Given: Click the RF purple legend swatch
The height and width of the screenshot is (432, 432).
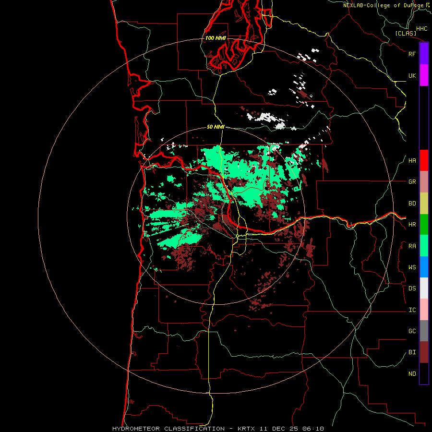Looking at the screenshot, I should (x=424, y=54).
